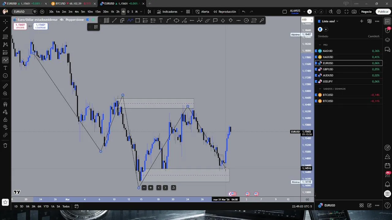Collapse the SABADOS / DOMINGOS section
This screenshot has height=220, width=392.
pyautogui.click(x=320, y=89)
